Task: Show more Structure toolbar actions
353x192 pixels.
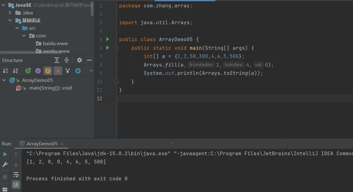Action: coord(91,71)
